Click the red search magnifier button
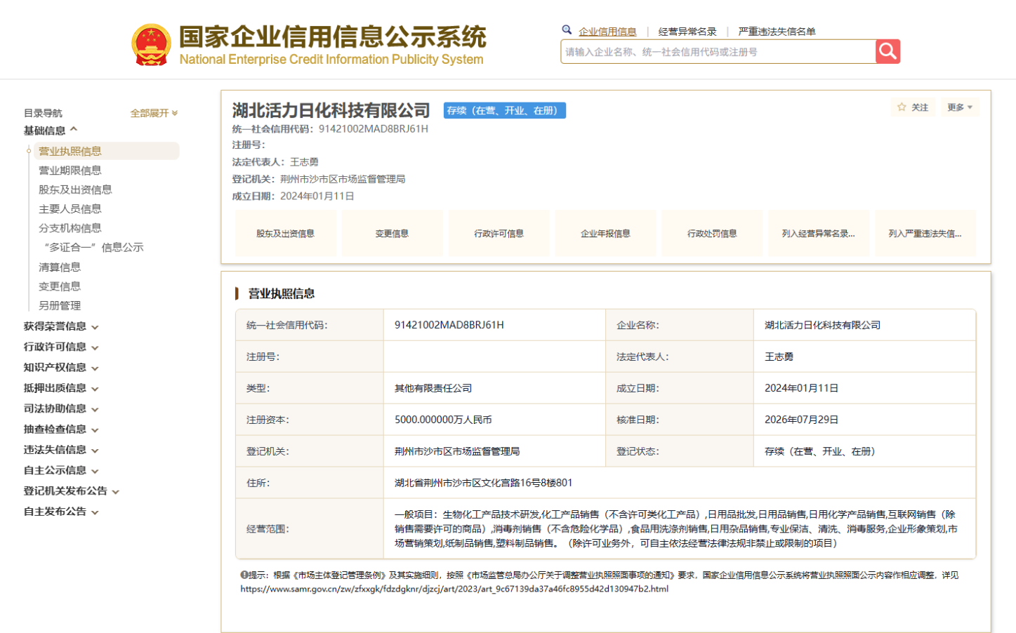1016x633 pixels. click(888, 51)
